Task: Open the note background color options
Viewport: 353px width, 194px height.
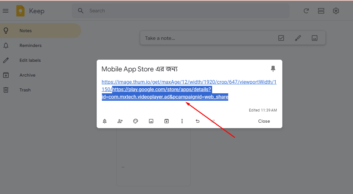Action: [136, 121]
